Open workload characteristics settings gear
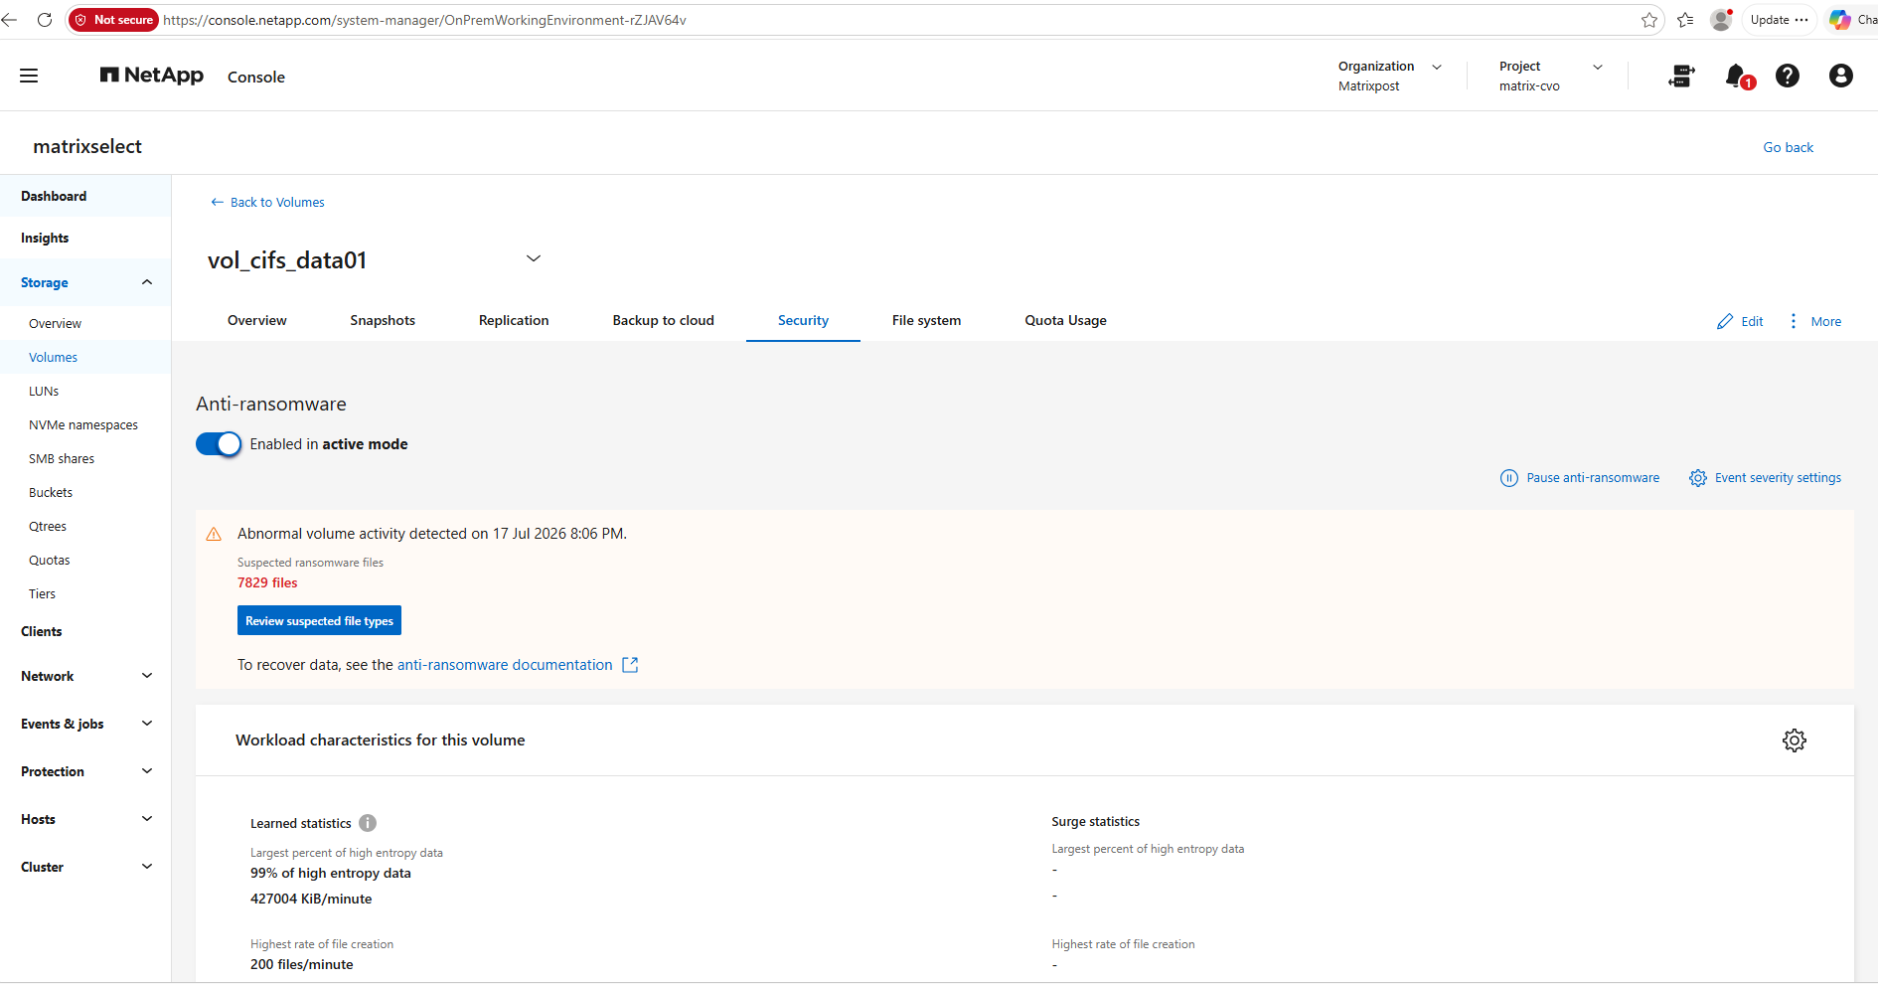Viewport: 1878px width, 985px height. pos(1794,740)
